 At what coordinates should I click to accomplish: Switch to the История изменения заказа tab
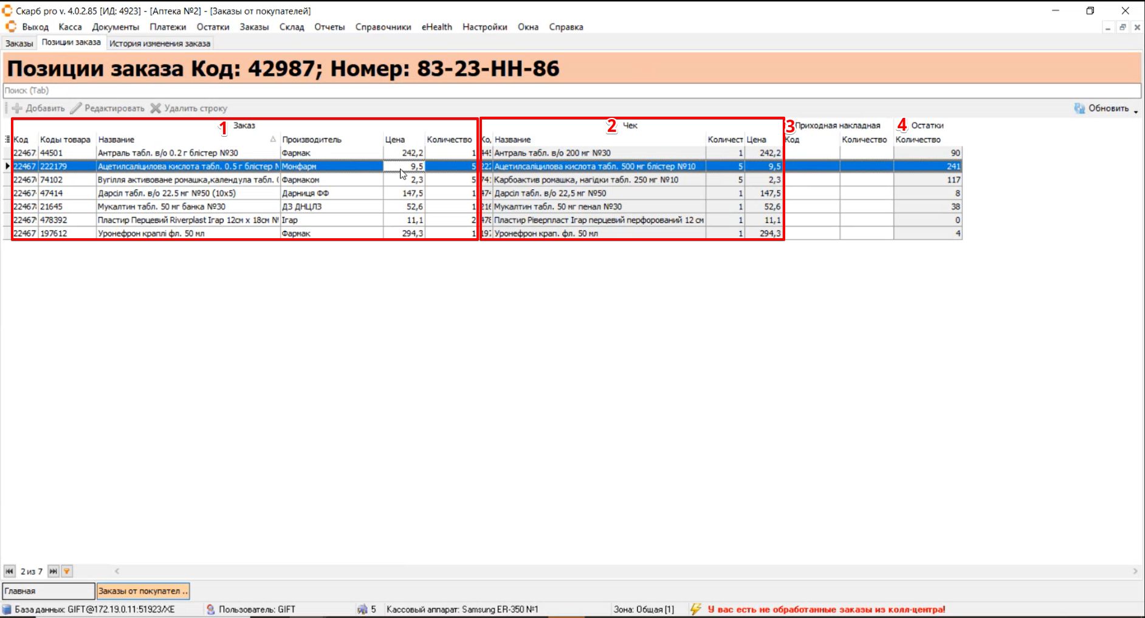click(x=160, y=43)
